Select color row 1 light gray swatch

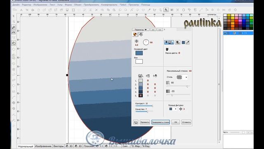(x=141, y=81)
